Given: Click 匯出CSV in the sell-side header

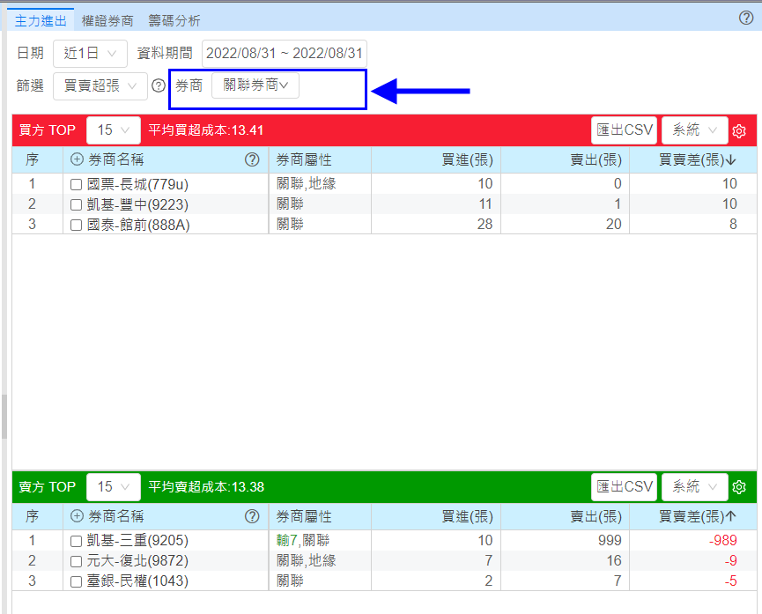Looking at the screenshot, I should click(625, 486).
